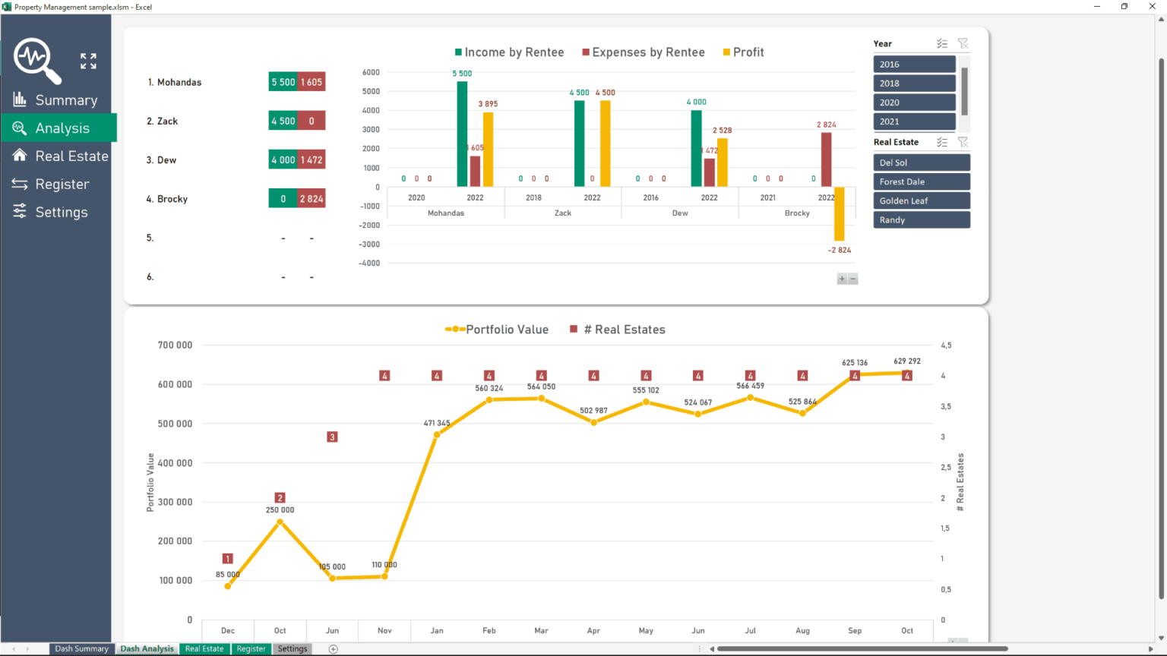Switch to the Register sheet tab
The image size is (1167, 656).
coord(251,649)
